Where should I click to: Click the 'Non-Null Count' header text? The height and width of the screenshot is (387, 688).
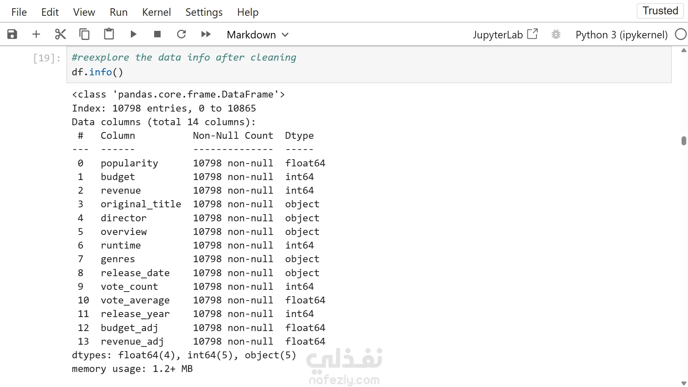(x=233, y=136)
